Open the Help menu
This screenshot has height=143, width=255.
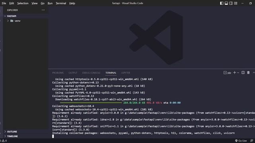[x=72, y=3]
